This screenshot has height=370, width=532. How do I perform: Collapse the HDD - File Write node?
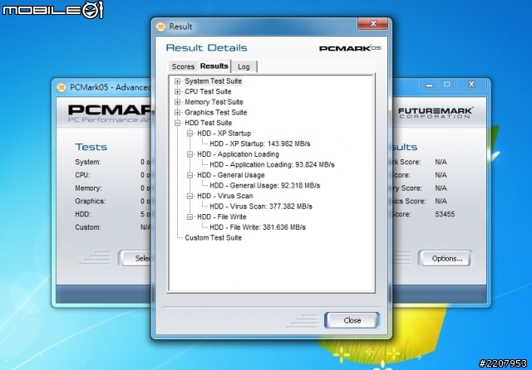190,217
